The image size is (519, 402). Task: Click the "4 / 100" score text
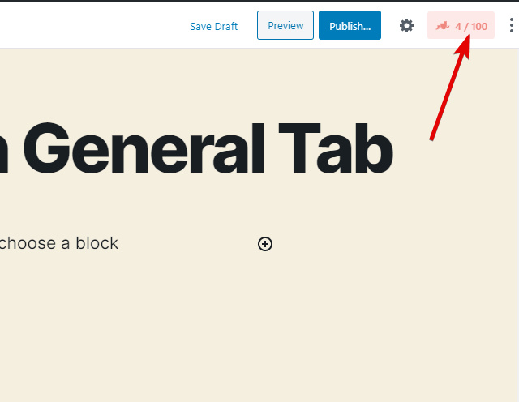471,27
